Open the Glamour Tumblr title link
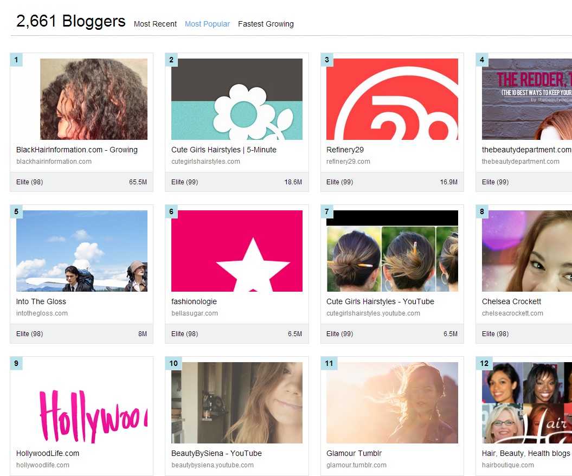The width and height of the screenshot is (572, 476). [354, 453]
